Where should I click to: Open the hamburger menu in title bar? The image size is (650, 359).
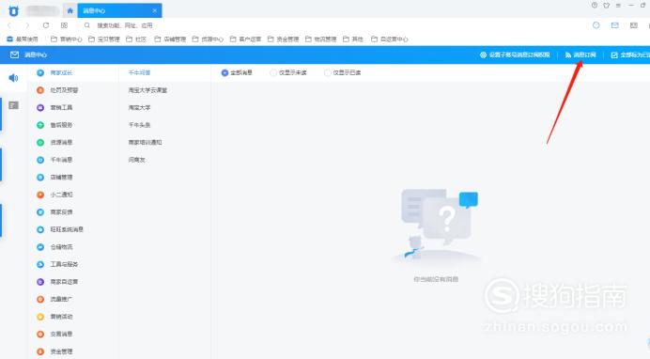pos(618,6)
